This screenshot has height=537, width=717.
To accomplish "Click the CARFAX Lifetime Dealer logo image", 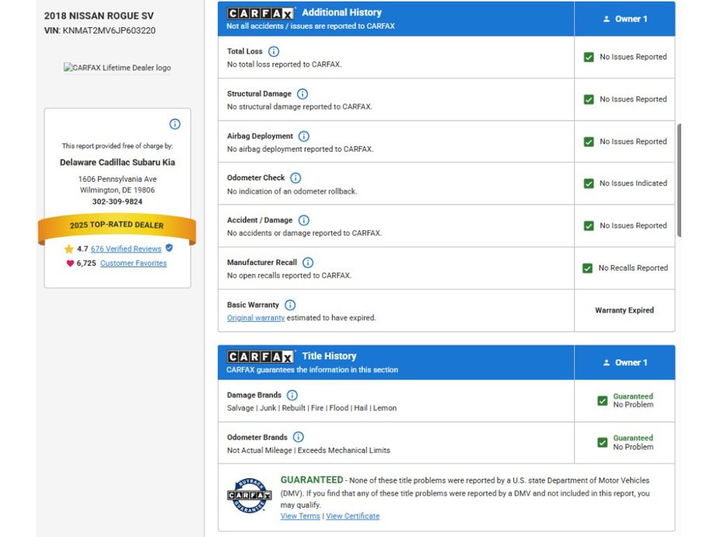I will 117,68.
